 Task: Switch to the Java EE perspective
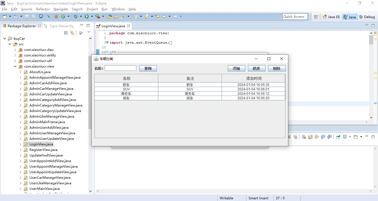331,17
